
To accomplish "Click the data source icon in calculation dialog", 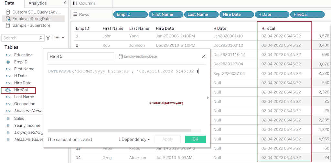I will pyautogui.click(x=121, y=56).
